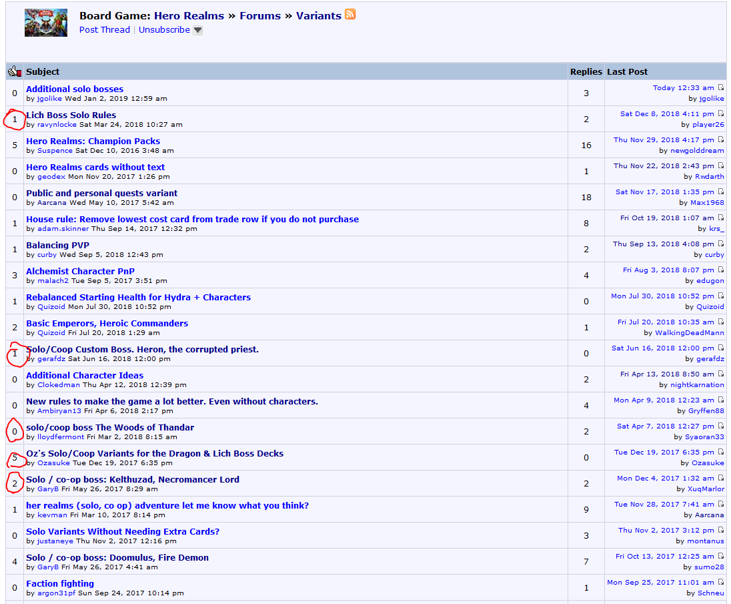Click last post icon in Champion Packs row
This screenshot has width=731, height=604.
tap(721, 140)
